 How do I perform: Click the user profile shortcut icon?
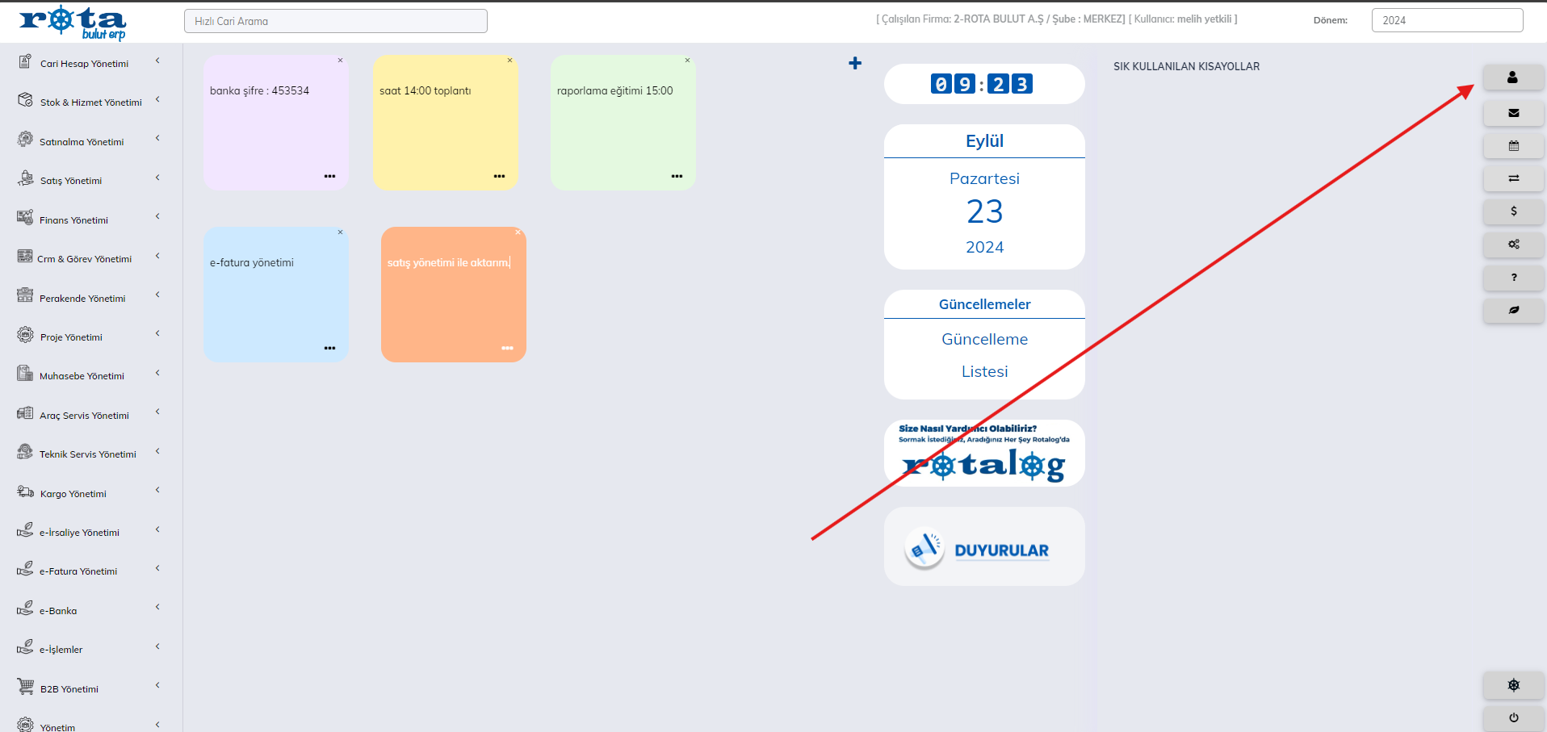coord(1512,77)
